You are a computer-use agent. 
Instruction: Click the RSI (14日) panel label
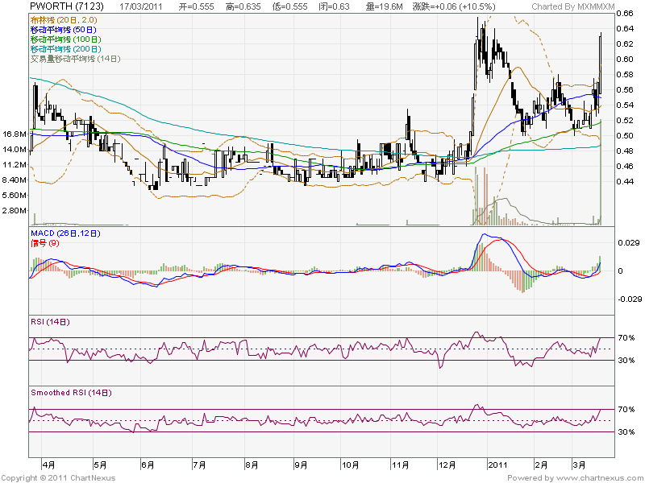[50, 322]
